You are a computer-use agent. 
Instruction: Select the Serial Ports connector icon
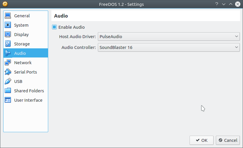point(8,72)
